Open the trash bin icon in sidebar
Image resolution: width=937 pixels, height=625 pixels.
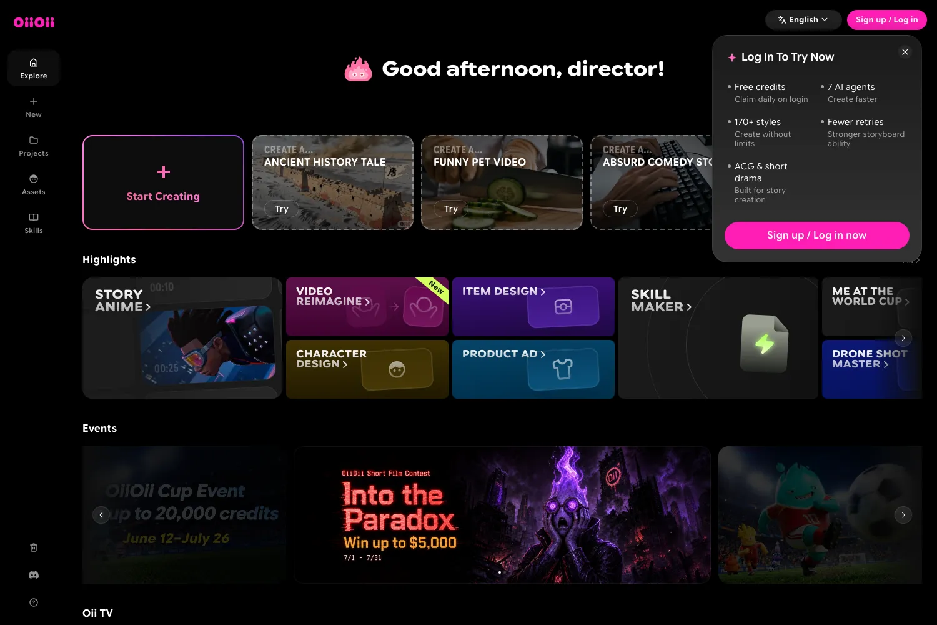(34, 547)
